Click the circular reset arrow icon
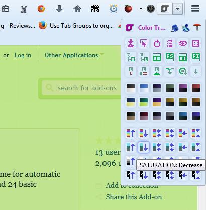The width and height of the screenshot is (206, 210). [157, 43]
